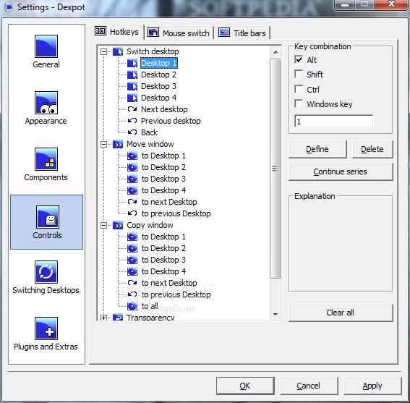Click the Hotkeys tab keyboard icon
Viewport: 410px width, 403px height.
101,31
